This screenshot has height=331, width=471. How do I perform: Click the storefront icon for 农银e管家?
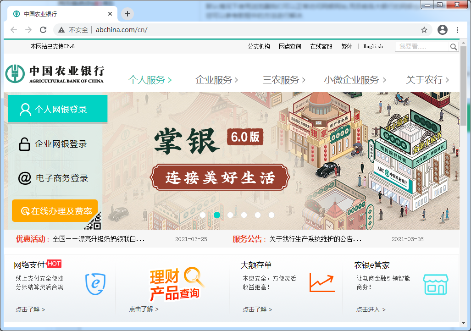pos(437,284)
